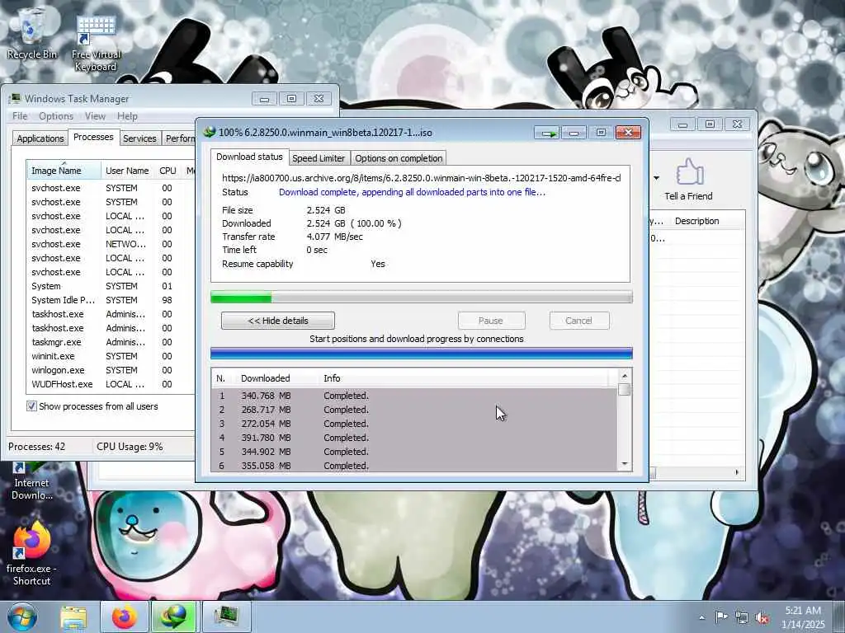Click the Pause button
The height and width of the screenshot is (633, 845).
491,321
